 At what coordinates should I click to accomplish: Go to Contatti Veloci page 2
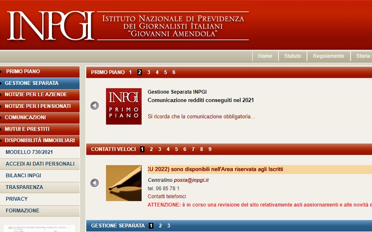(x=151, y=149)
